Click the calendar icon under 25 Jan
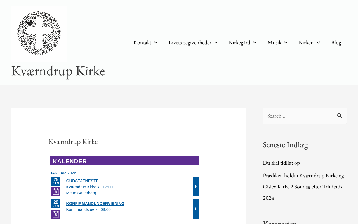This screenshot has width=358, height=224. click(56, 192)
